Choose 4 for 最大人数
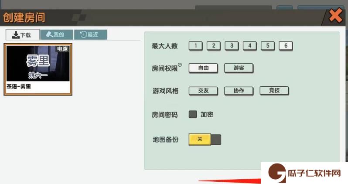 [250, 46]
